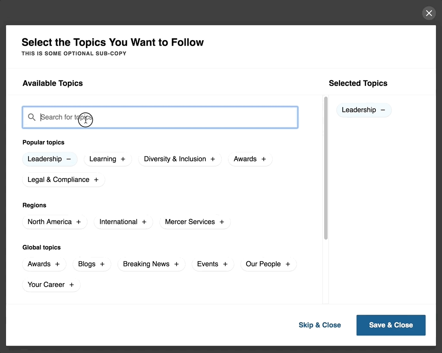Click the available topics scrollbar thumb
442x353 pixels.
[x=325, y=168]
